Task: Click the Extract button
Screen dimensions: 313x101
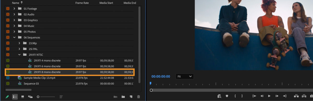Action: point(304,96)
